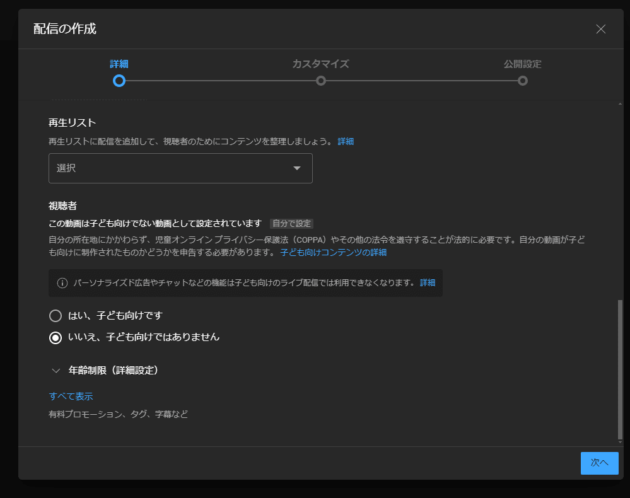Open 詳細 link in personalized ads notice
Viewport: 630px width, 498px height.
(428, 283)
